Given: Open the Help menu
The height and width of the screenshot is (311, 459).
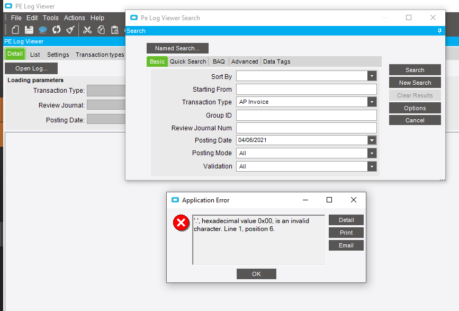Looking at the screenshot, I should point(97,18).
